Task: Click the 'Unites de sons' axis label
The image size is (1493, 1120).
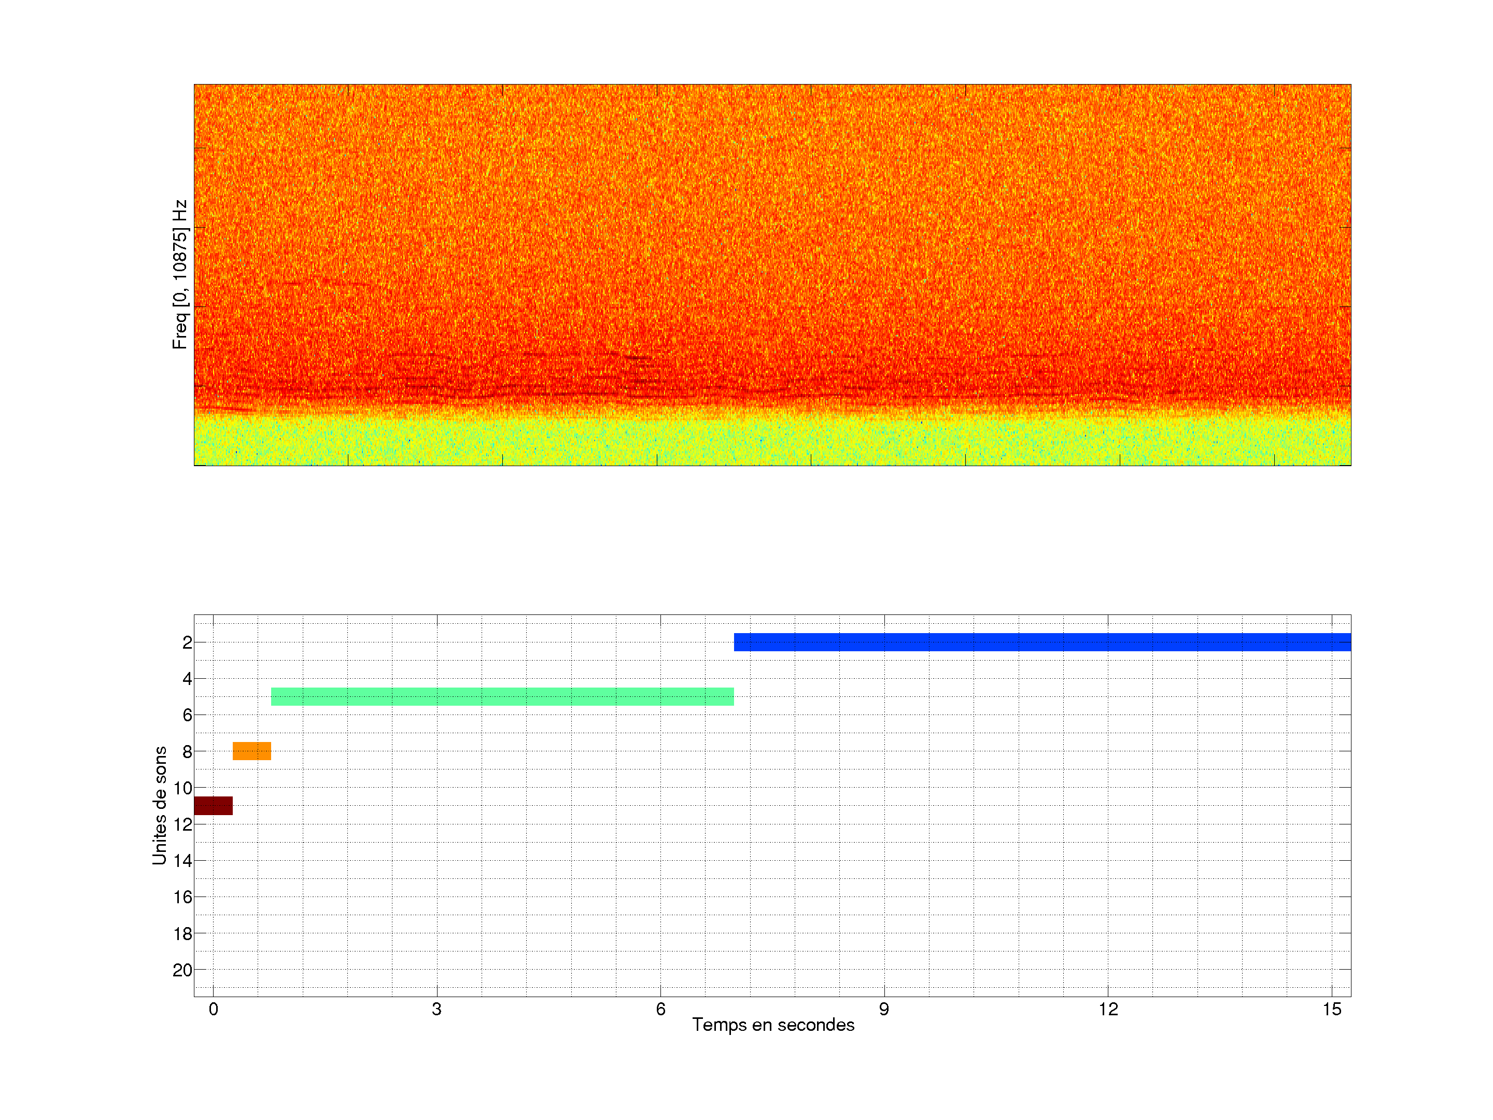Action: point(160,805)
